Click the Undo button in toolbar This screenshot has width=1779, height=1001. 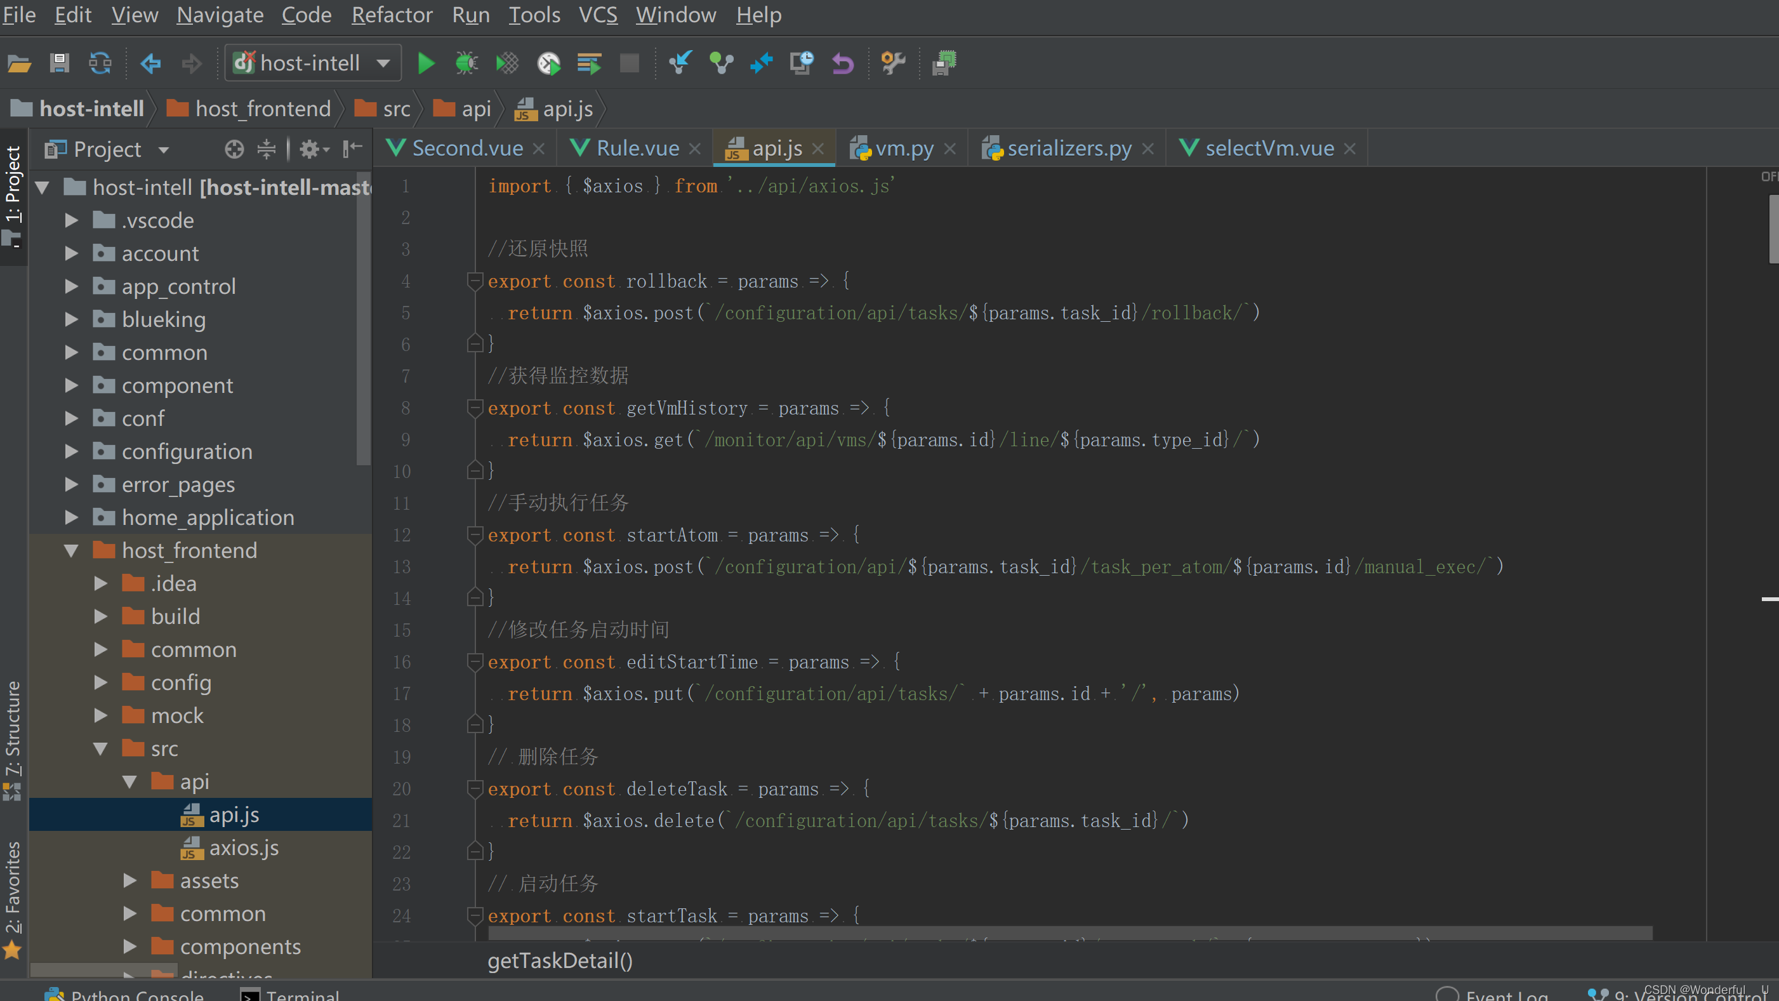coord(844,62)
